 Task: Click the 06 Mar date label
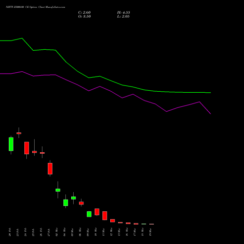point(81,232)
